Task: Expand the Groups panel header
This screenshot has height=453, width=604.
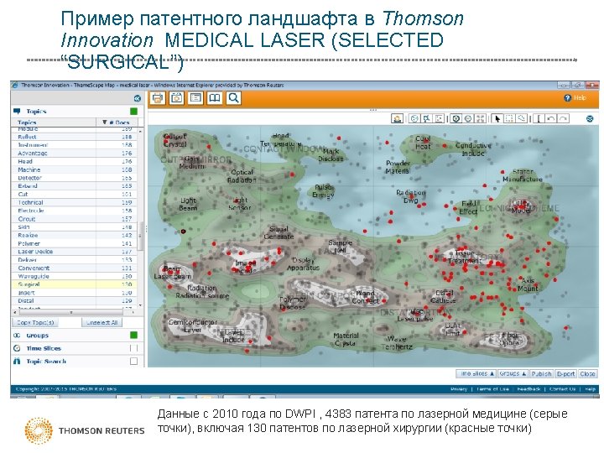Action: [x=77, y=336]
